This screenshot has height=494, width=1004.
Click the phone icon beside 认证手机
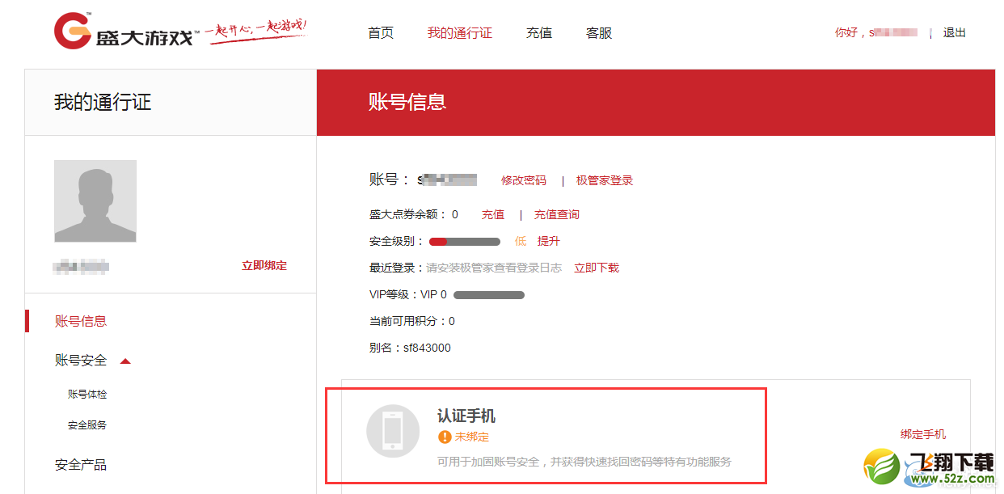point(393,431)
